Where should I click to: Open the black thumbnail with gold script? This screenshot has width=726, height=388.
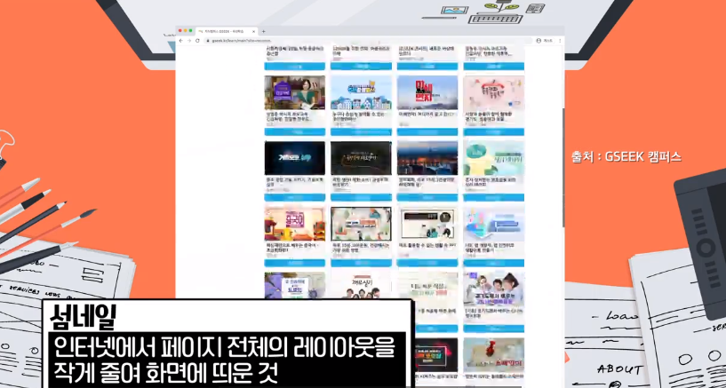pos(361,158)
